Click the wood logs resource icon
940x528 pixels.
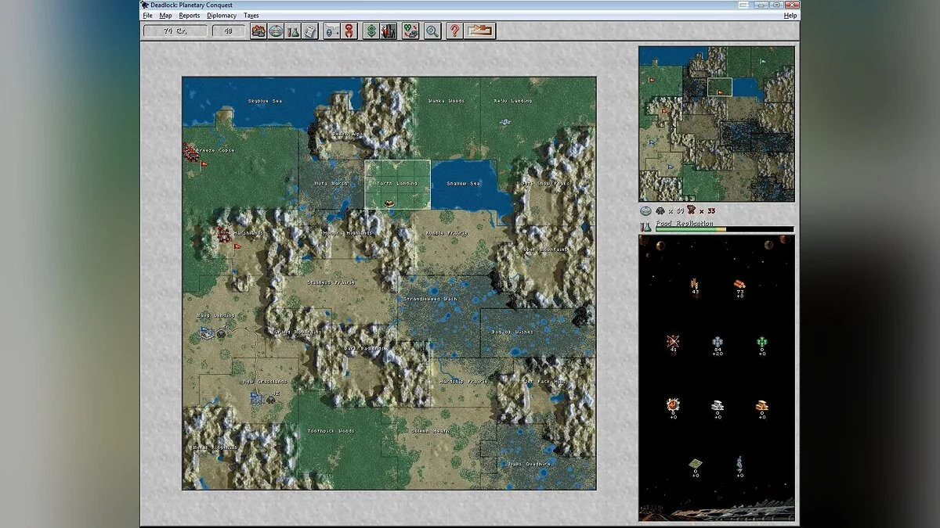pos(739,285)
